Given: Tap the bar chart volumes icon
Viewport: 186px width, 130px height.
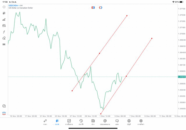Looking at the screenshot, I should coord(4,19).
